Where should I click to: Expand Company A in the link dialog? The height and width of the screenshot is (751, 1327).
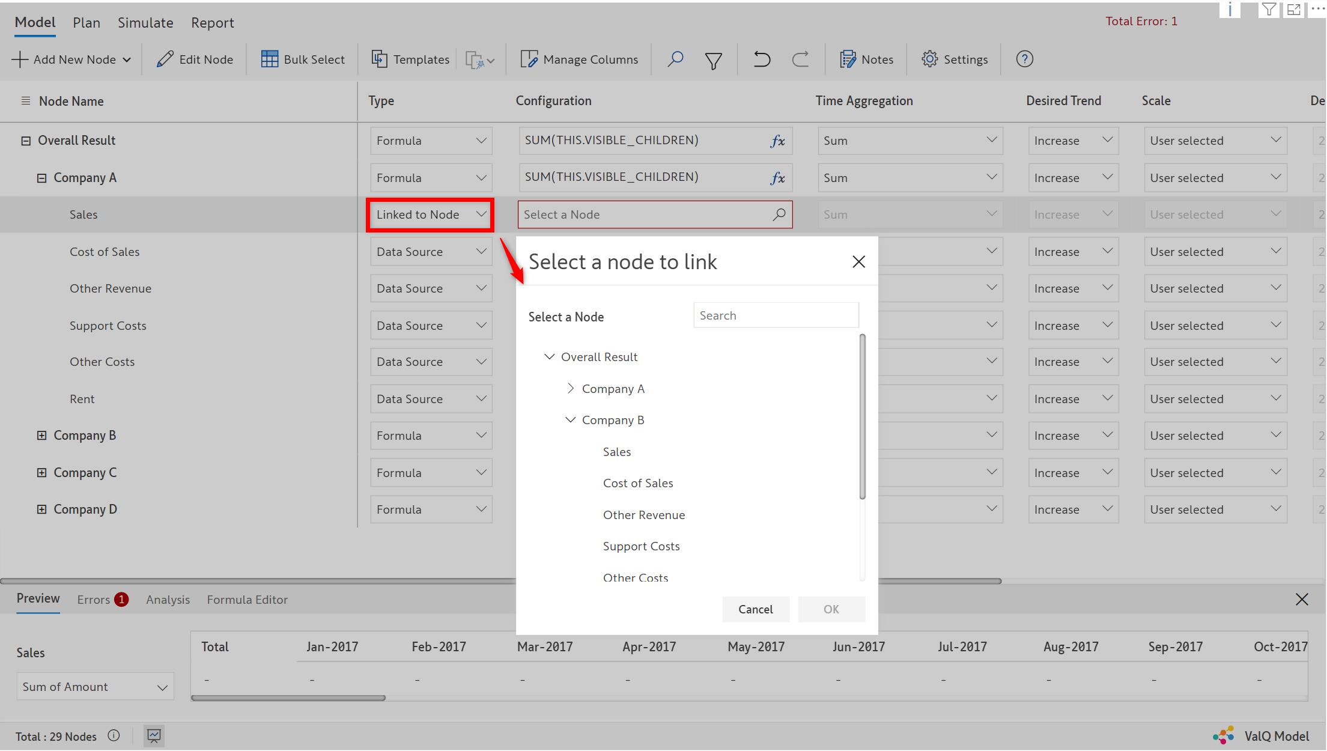(x=570, y=388)
